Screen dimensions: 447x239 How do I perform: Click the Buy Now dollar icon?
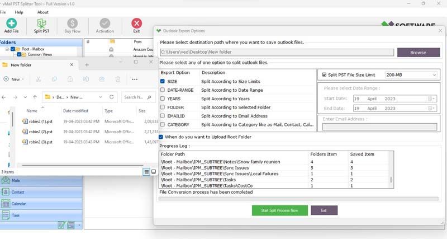coord(73,23)
